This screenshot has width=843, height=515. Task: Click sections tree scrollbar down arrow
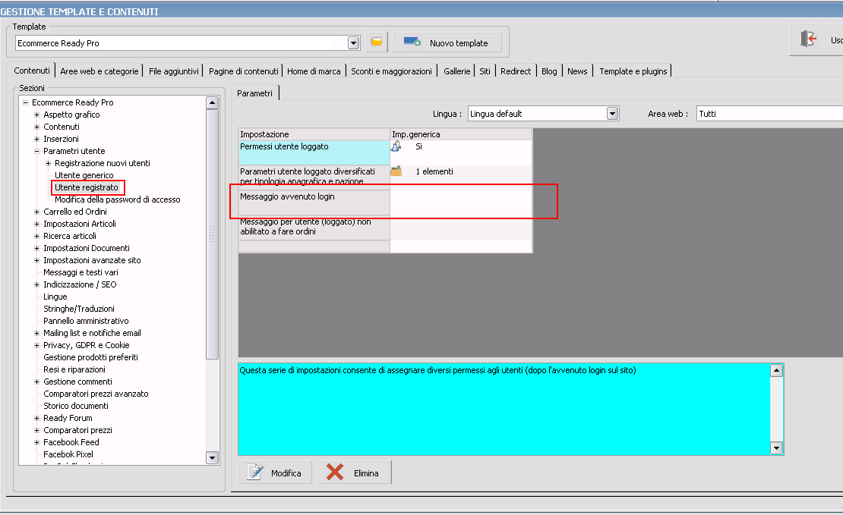[212, 457]
